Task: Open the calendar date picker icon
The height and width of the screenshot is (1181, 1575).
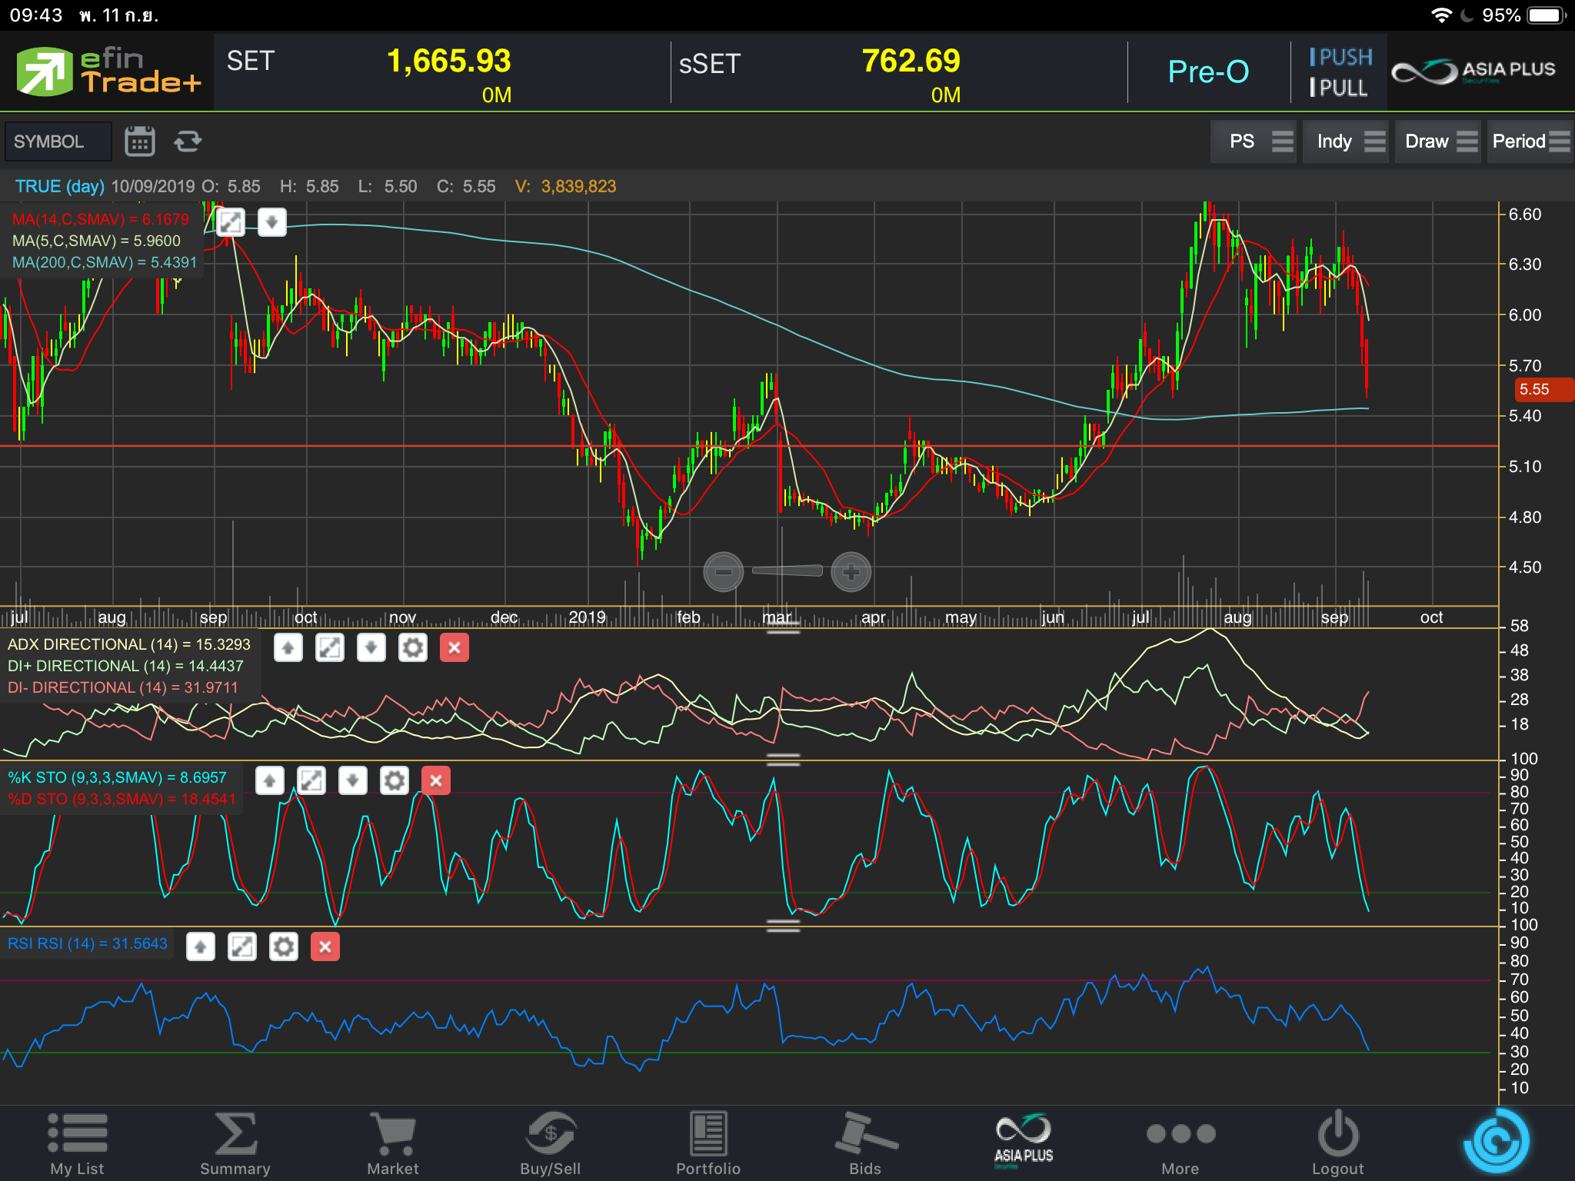Action: pos(139,141)
